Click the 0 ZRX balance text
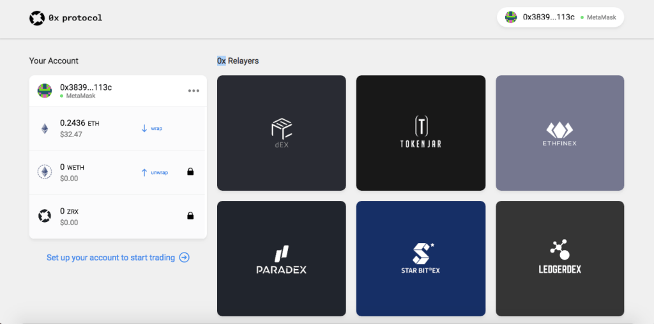Screen dimensions: 654x324 tap(69, 211)
